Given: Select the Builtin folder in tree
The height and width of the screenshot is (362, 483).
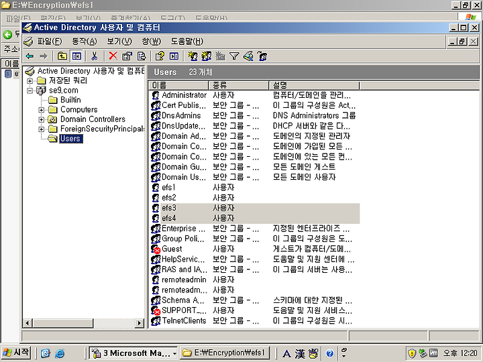Looking at the screenshot, I should 70,100.
